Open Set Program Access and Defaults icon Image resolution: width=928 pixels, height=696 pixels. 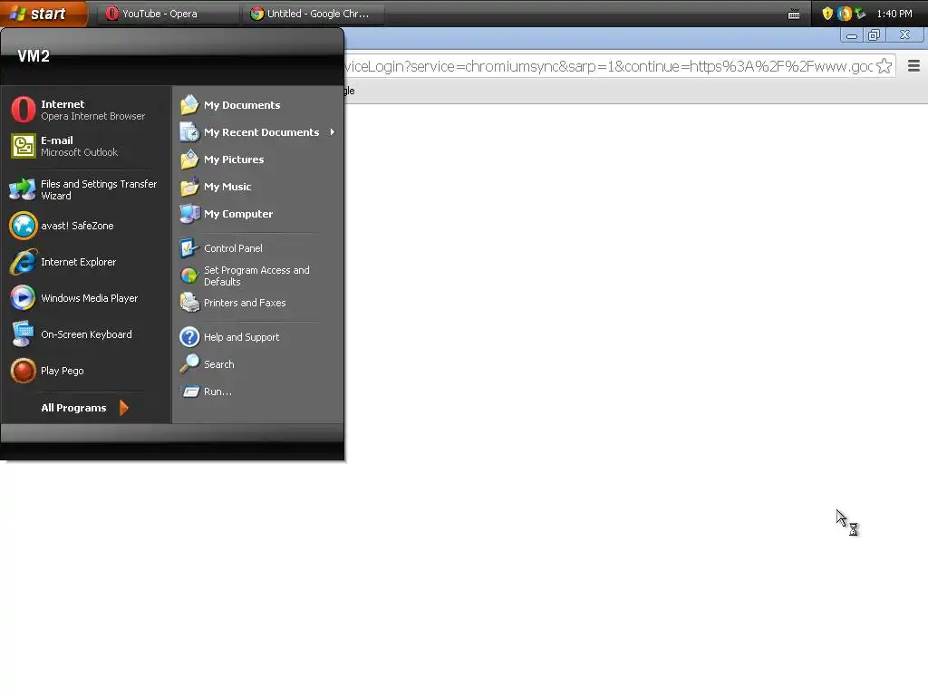click(189, 275)
